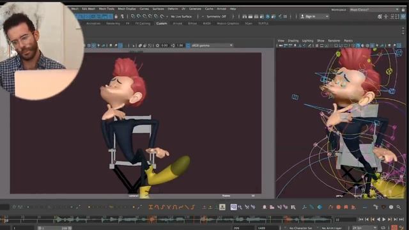
Task: Click the pause IPR render icon
Action: [x=285, y=17]
